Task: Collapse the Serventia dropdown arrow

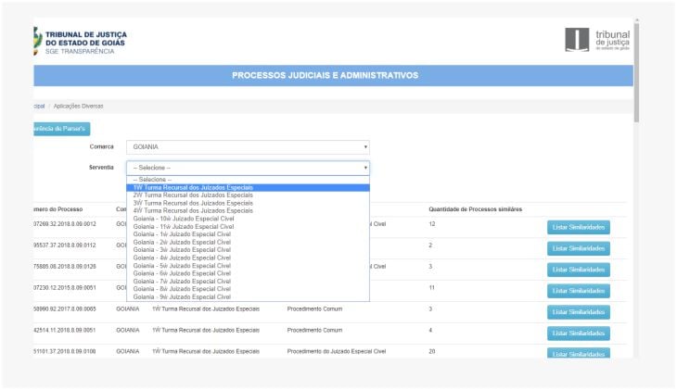Action: 365,168
